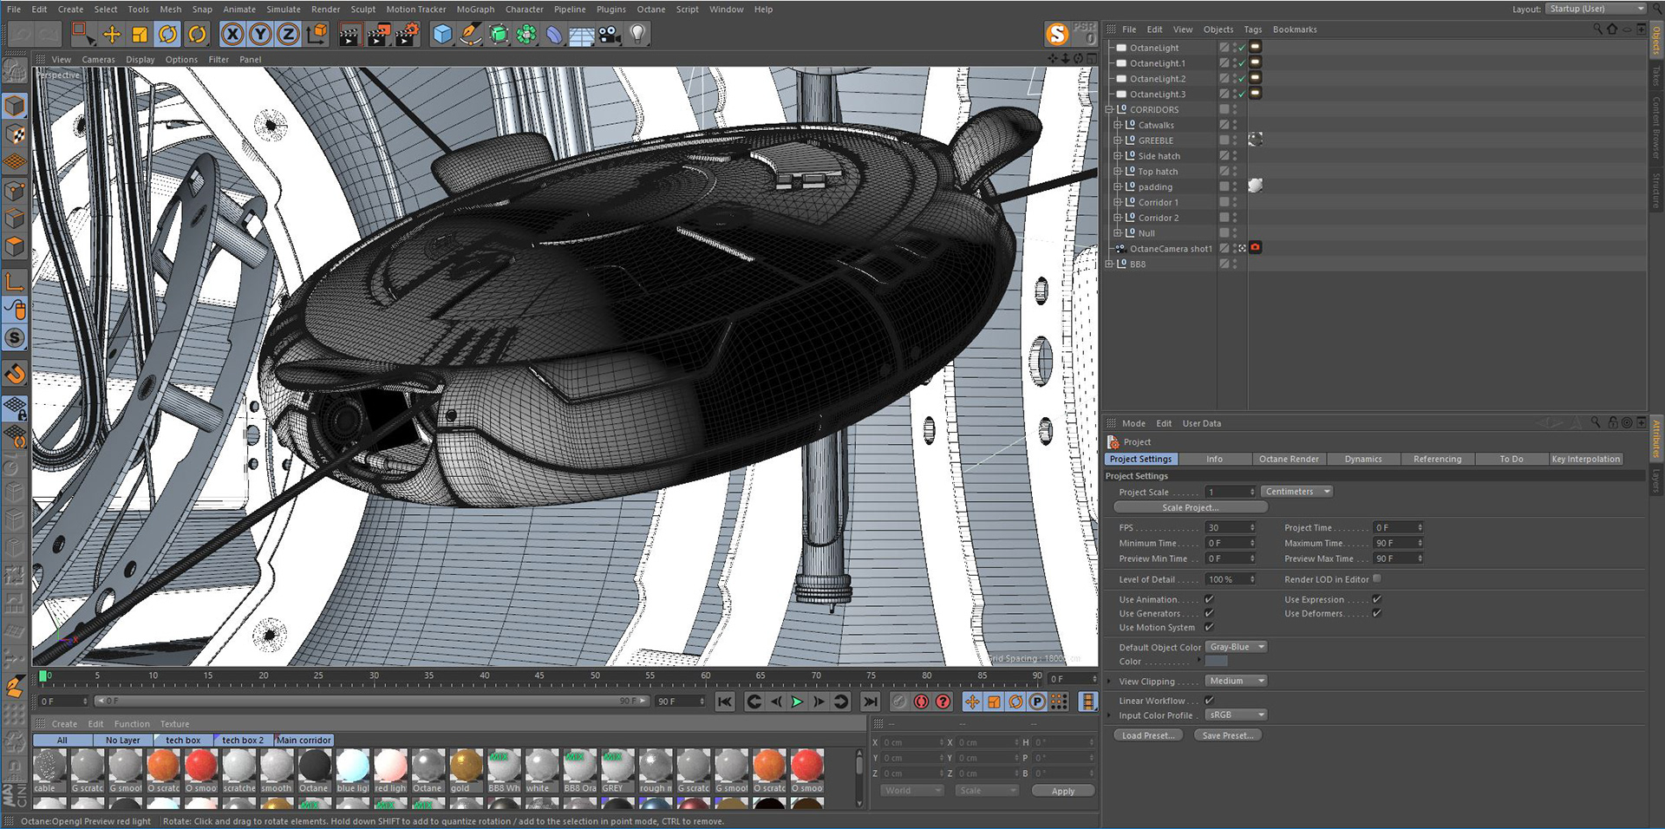The width and height of the screenshot is (1665, 829).
Task: Select Model mode in left sidebar
Action: tap(15, 106)
